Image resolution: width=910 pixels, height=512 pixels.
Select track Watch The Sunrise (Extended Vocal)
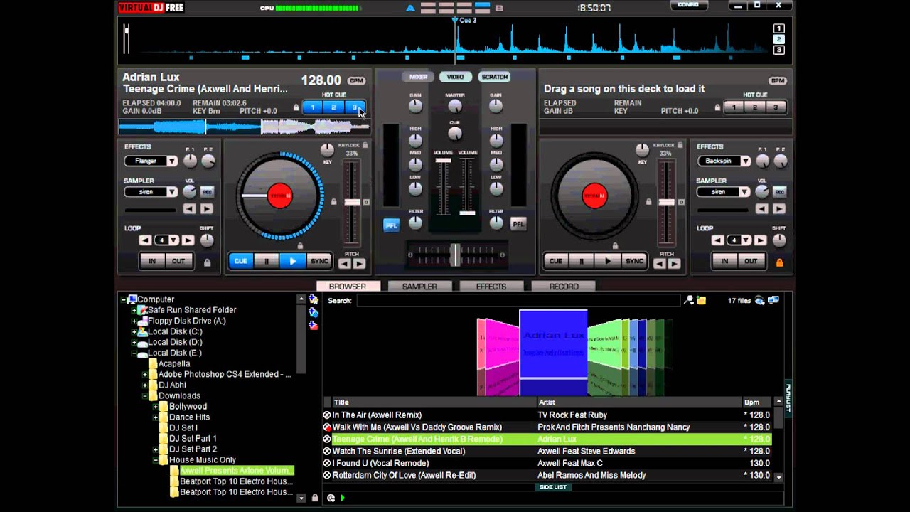coord(399,451)
